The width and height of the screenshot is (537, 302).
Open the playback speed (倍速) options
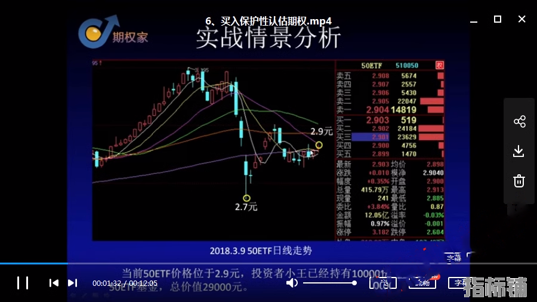coord(383,283)
